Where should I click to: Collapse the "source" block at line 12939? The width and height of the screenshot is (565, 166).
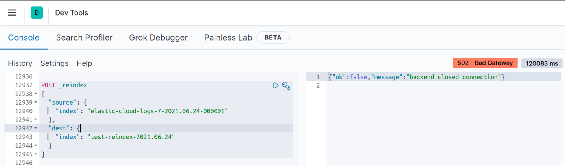36,102
